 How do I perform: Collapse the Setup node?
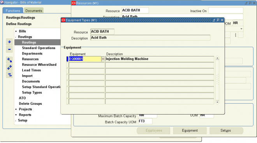click(16, 120)
